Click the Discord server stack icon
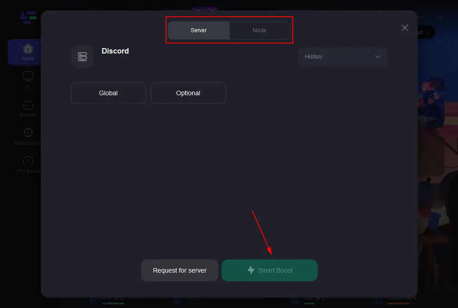This screenshot has height=308, width=458. coord(82,57)
